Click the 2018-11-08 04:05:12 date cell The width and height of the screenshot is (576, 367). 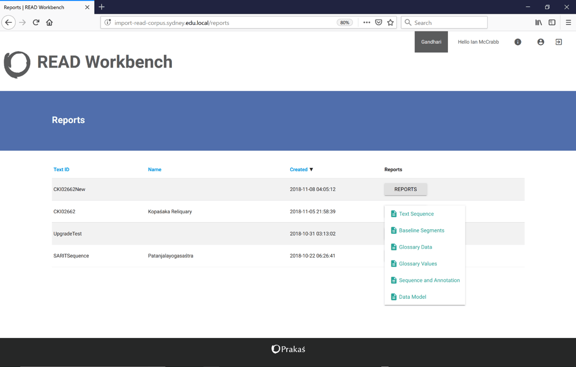point(313,189)
